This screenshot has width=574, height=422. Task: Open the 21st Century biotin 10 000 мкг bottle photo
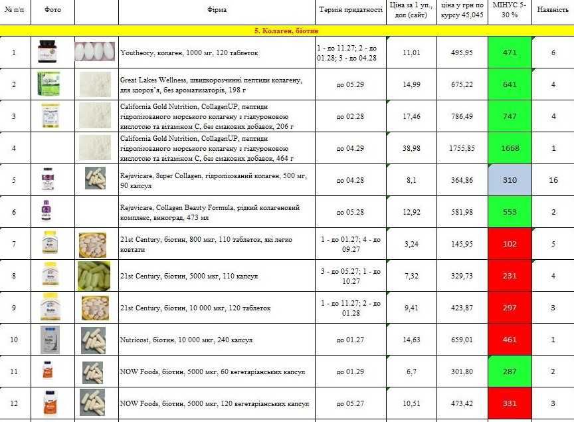[x=50, y=306]
